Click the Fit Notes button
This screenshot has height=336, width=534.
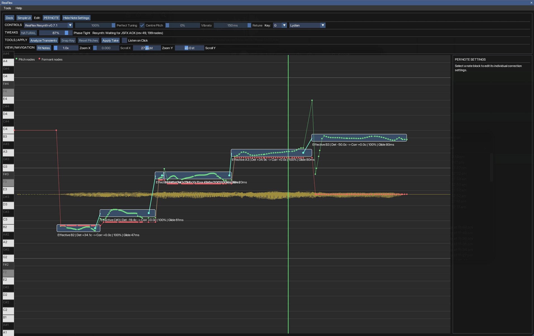tap(44, 48)
